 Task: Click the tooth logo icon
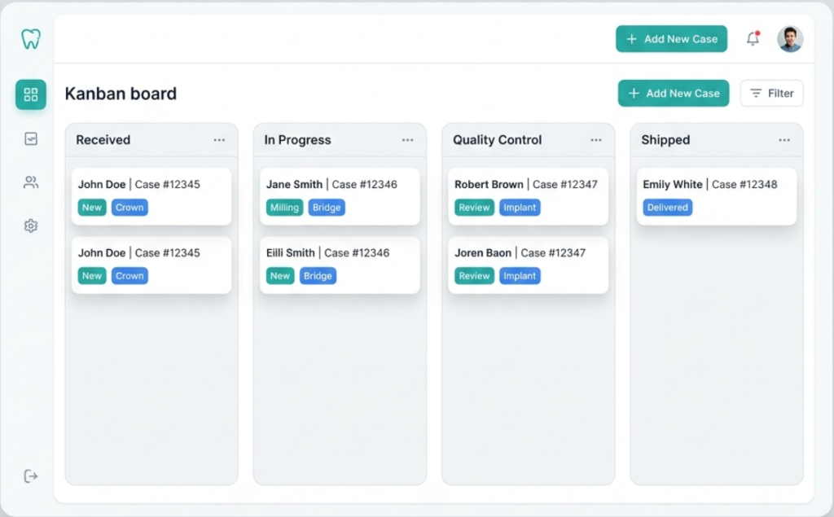[x=29, y=37]
